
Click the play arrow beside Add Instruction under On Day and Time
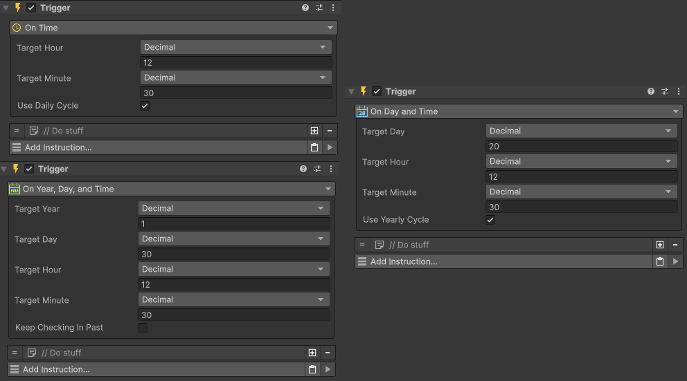pyautogui.click(x=675, y=261)
